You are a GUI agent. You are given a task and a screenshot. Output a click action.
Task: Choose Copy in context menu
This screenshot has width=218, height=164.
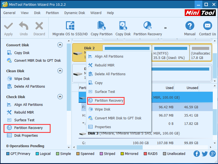(x=119, y=83)
